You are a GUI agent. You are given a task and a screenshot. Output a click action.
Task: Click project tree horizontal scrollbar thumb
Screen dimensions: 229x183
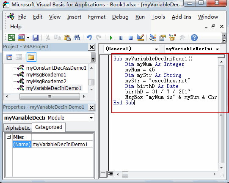[x=50, y=96]
